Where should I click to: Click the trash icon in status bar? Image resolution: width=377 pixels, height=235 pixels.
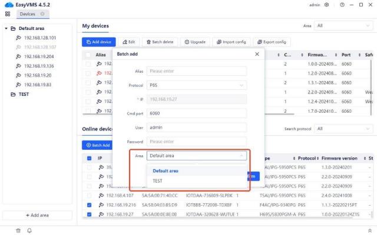tap(18, 230)
